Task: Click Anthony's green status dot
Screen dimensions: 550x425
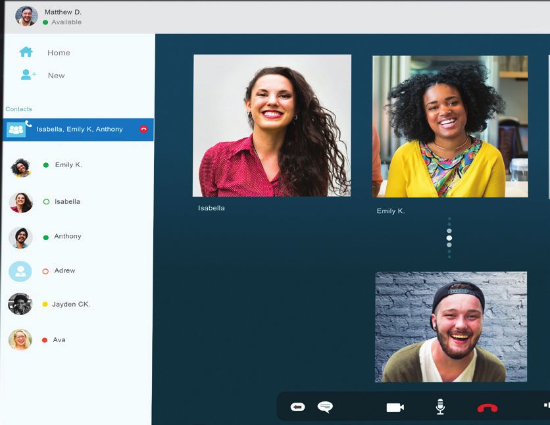Action: tap(45, 238)
